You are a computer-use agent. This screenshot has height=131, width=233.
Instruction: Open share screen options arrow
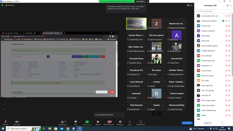point(91,122)
